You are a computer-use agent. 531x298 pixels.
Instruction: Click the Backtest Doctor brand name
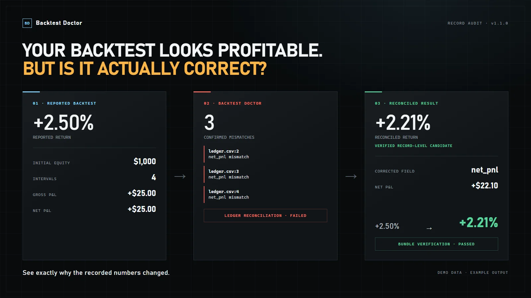[x=59, y=23]
